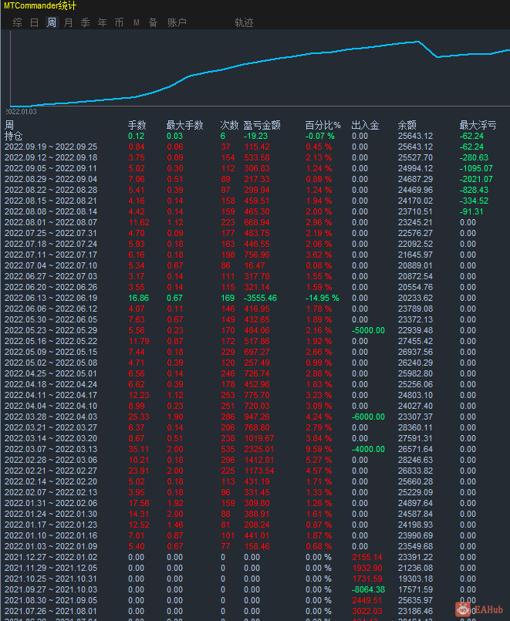Viewport: 510px width, 621px height.
Task: Select the 周 weekly tab
Action: tap(52, 22)
